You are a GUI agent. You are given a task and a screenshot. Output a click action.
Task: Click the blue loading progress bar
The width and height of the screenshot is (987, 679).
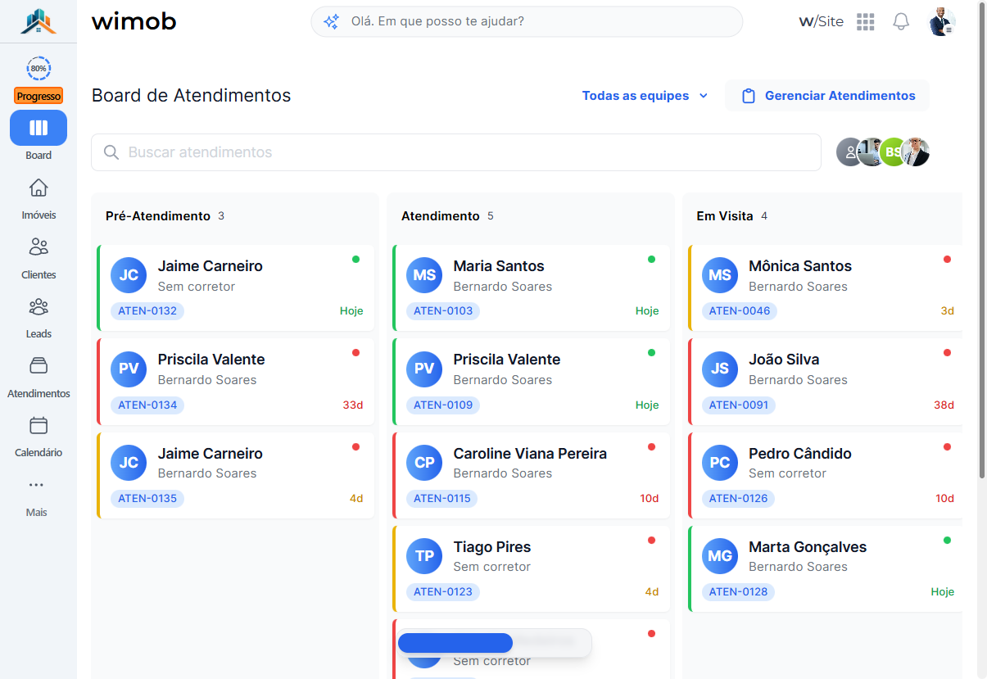pos(455,643)
